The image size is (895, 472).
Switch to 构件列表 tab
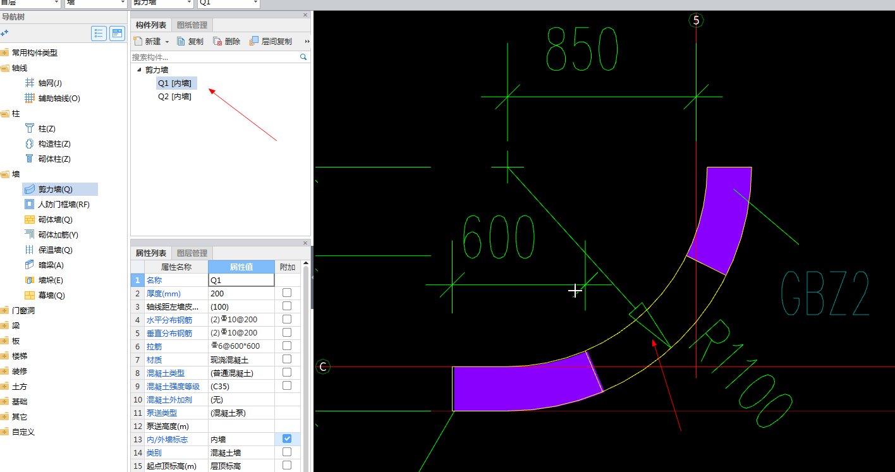tap(151, 25)
